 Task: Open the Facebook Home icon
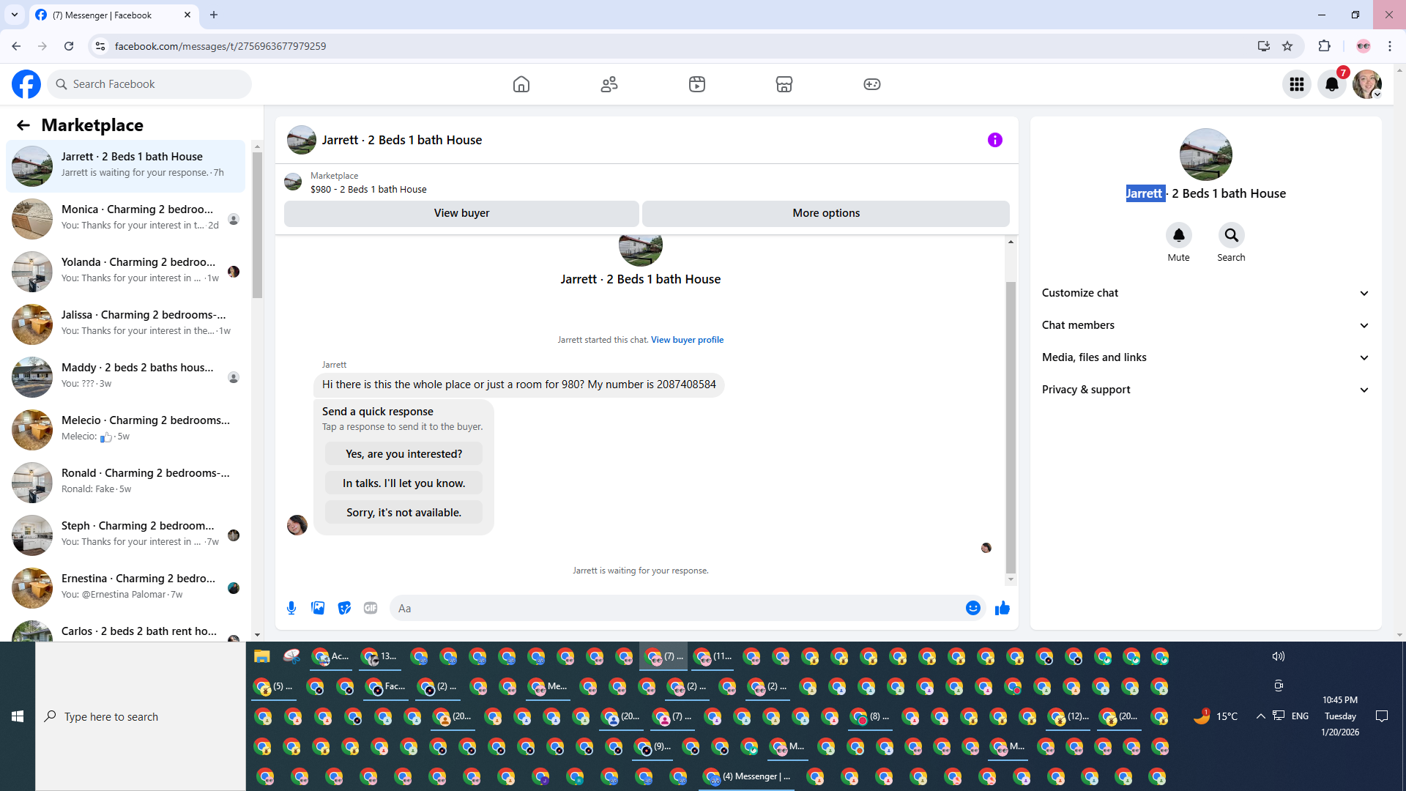(521, 84)
